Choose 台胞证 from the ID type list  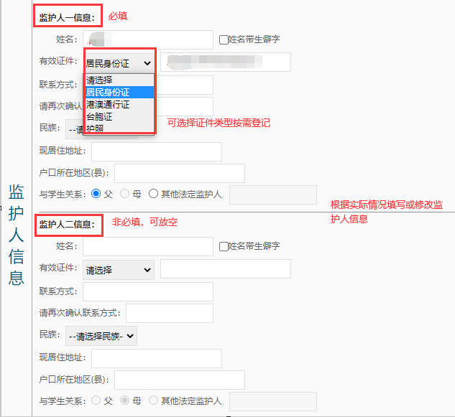[100, 116]
